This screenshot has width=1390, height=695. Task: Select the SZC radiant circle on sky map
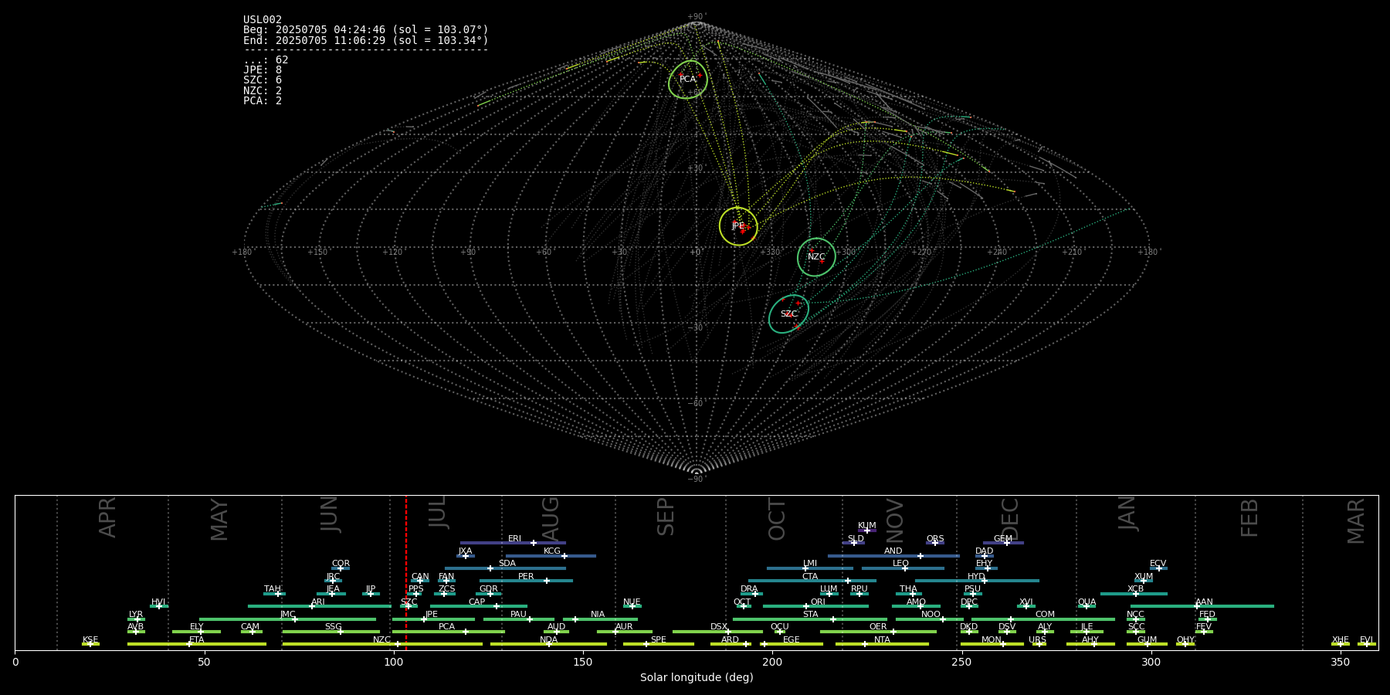788,314
